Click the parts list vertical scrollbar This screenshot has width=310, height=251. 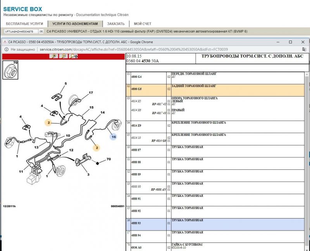(307, 155)
